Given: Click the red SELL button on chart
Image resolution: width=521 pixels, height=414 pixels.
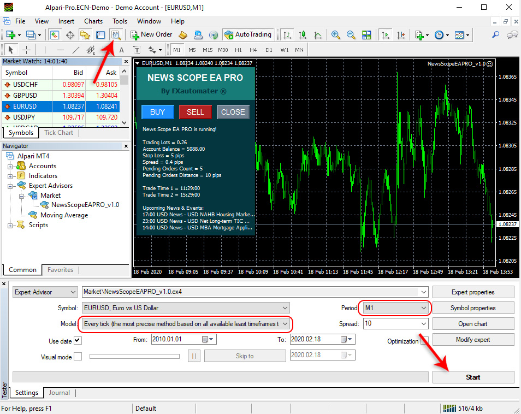Looking at the screenshot, I should tap(196, 112).
